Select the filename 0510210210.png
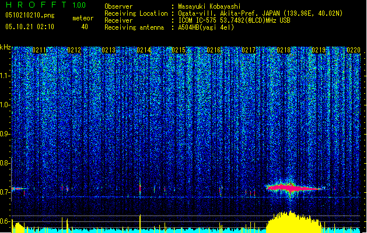 tap(30, 15)
